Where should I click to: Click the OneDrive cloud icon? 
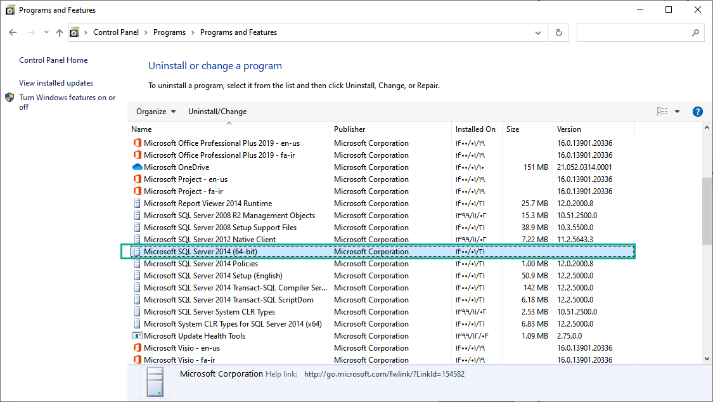click(137, 167)
